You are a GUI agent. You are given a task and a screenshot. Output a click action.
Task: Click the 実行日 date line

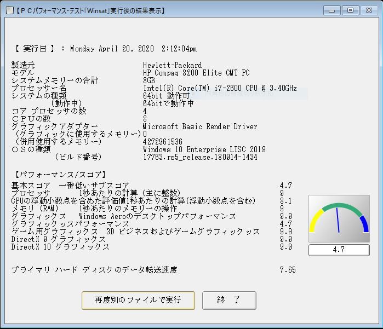coord(104,49)
